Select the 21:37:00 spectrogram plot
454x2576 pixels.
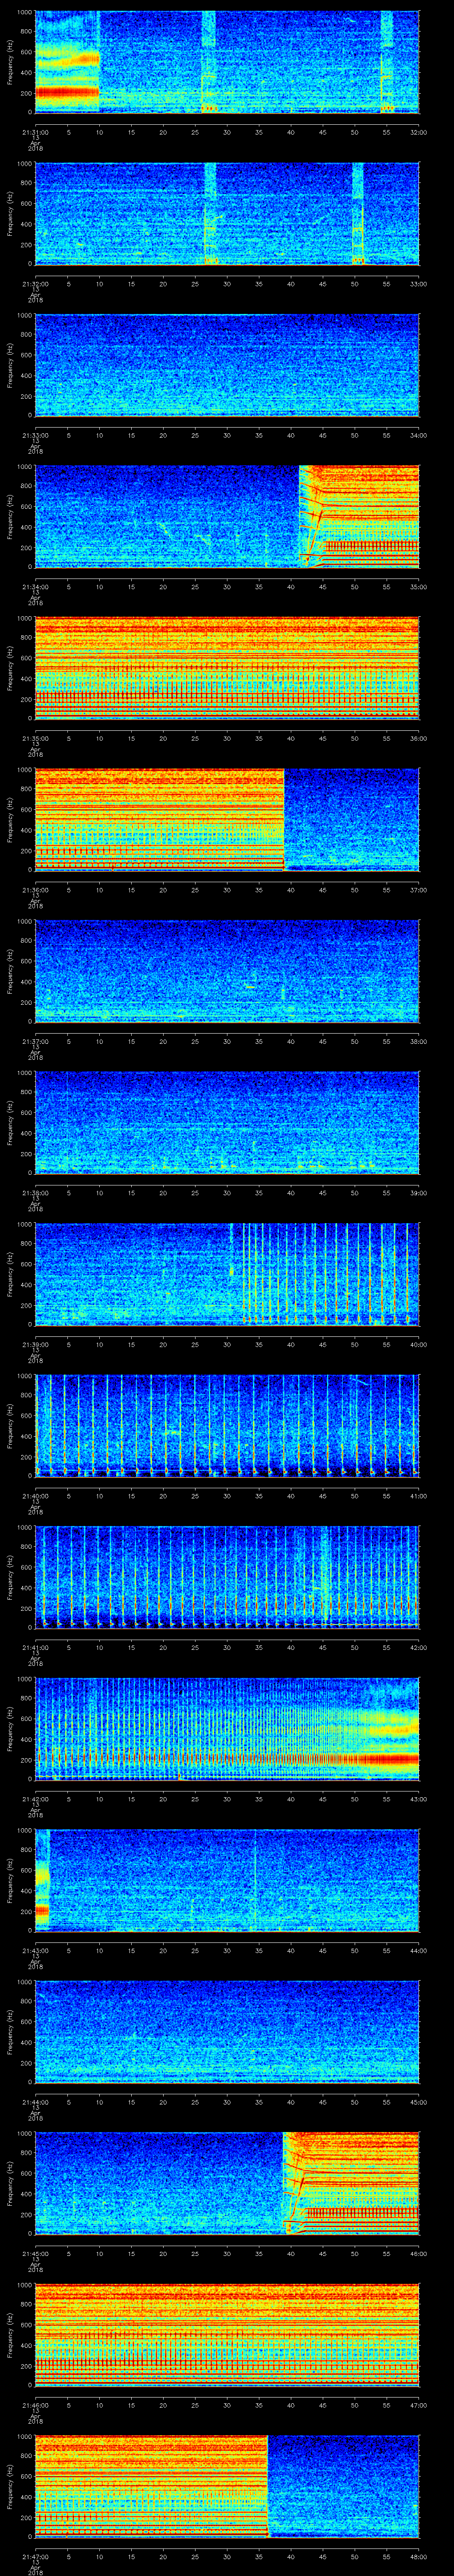pyautogui.click(x=227, y=970)
